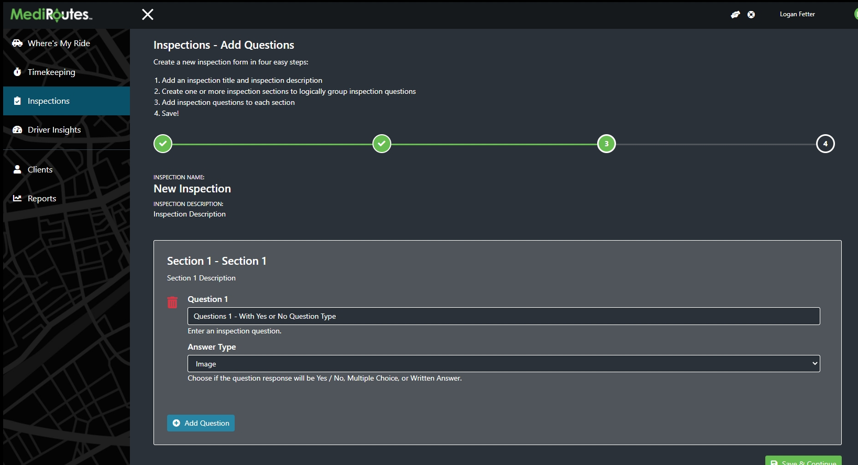Open the life ring support icon
This screenshot has height=465, width=858.
coord(751,15)
